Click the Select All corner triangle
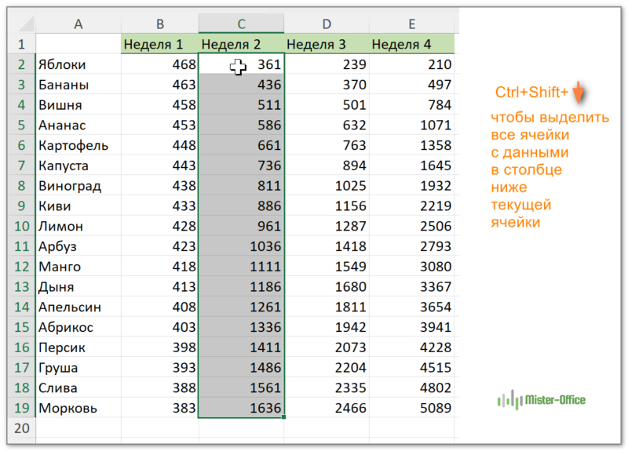This screenshot has width=628, height=451. [x=22, y=25]
